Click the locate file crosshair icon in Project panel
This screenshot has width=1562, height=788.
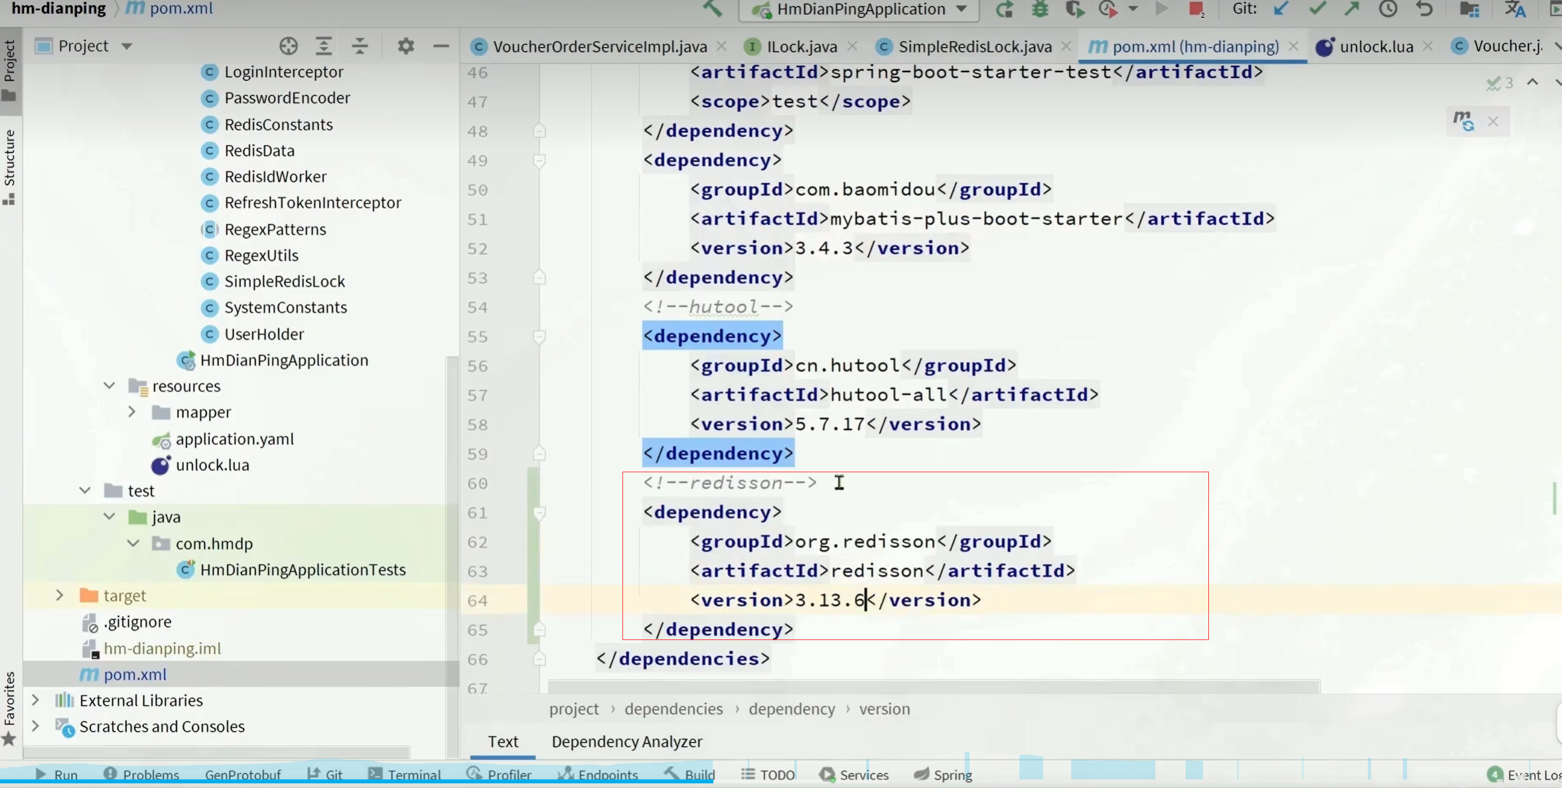288,46
